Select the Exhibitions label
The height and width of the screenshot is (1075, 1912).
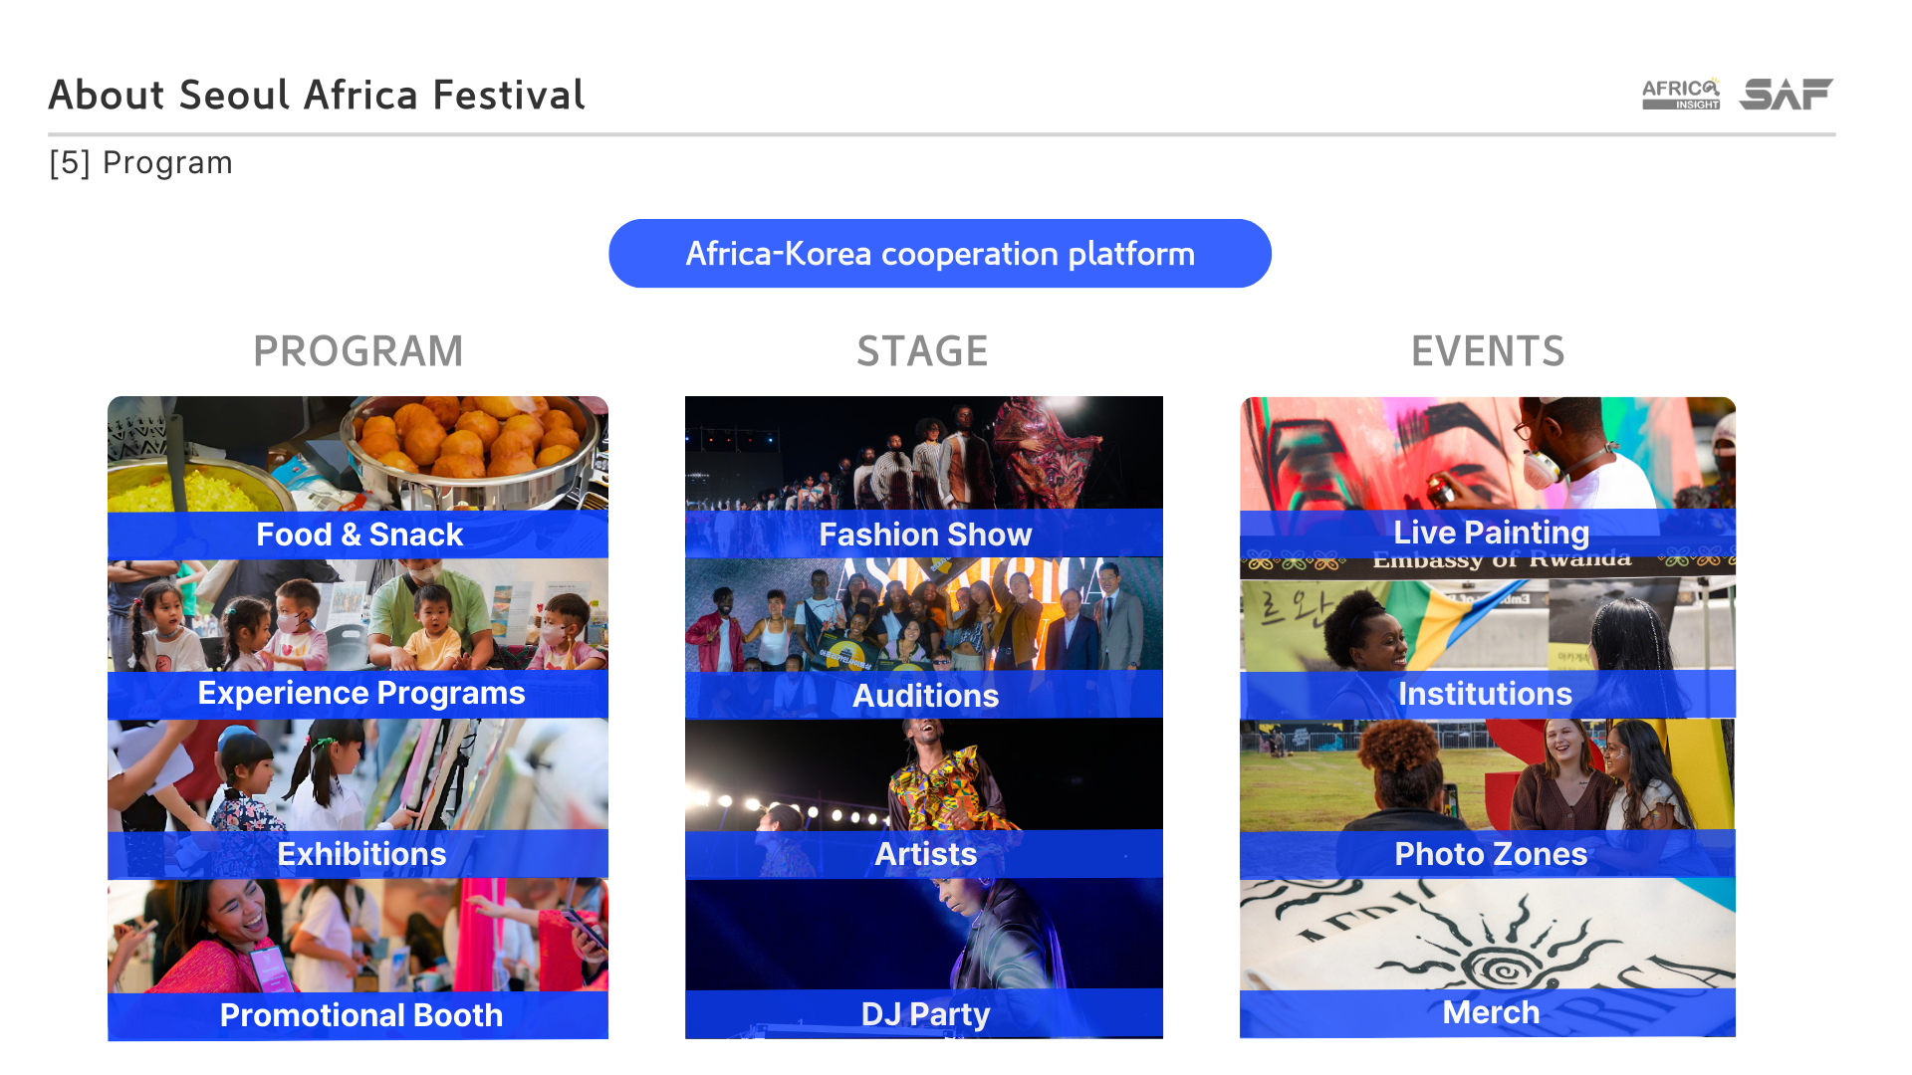(360, 854)
